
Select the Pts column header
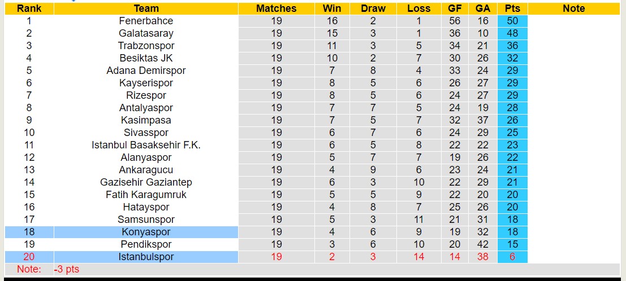(512, 8)
